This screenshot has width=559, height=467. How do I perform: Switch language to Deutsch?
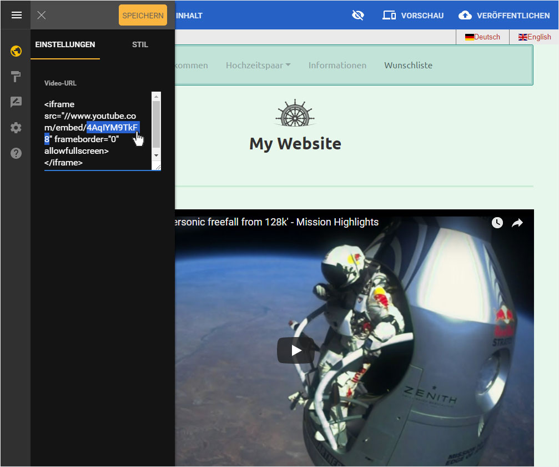(482, 37)
